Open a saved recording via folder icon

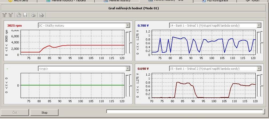pos(19,15)
